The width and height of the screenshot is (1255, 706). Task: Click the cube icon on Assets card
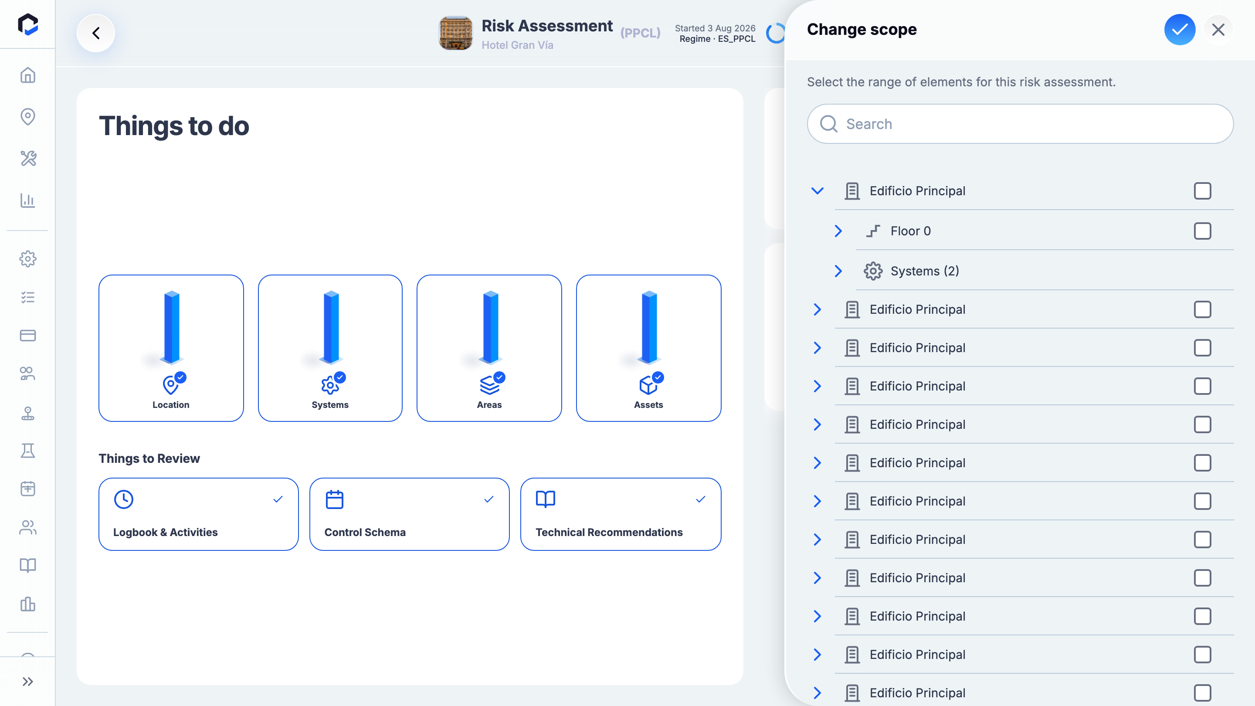[x=648, y=386]
